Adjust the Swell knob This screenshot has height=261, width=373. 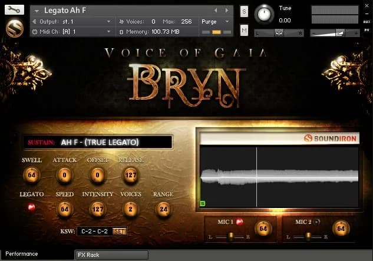(32, 175)
